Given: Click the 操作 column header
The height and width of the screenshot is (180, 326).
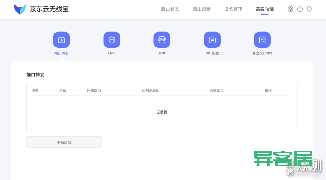Looking at the screenshot, I should [268, 90].
